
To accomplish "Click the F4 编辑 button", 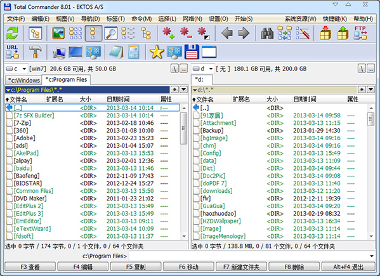I will (x=82, y=266).
